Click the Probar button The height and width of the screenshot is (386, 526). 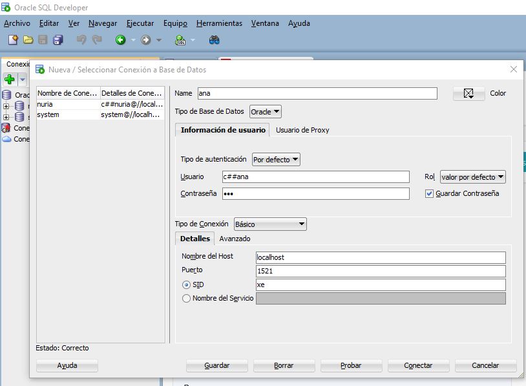[x=352, y=365]
